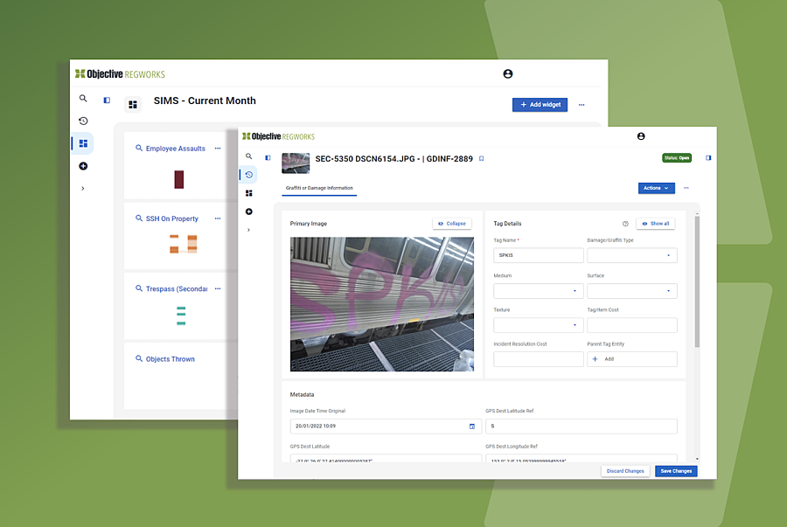Click bookmark icon beside GDINF-2889 title
Image resolution: width=787 pixels, height=527 pixels.
481,159
